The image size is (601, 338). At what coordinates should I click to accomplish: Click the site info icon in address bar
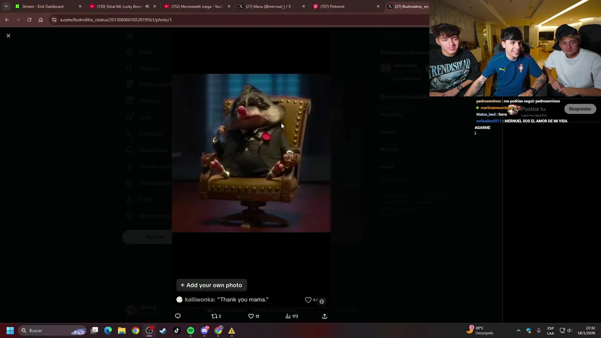coord(54,20)
